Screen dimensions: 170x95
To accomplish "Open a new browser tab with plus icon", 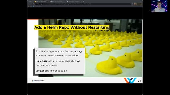I will [x=84, y=2].
